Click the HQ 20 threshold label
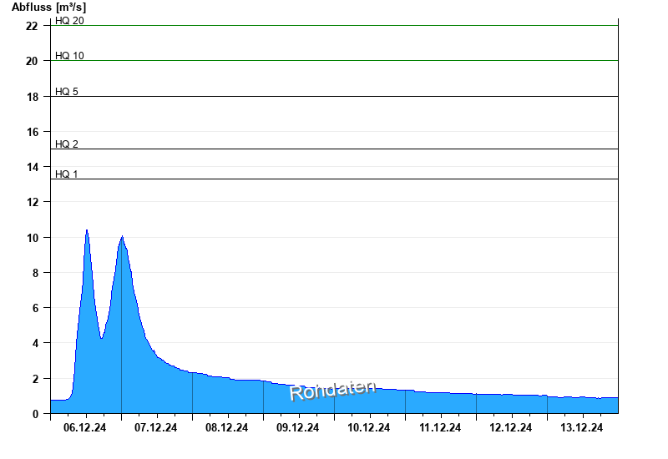 tap(69, 20)
